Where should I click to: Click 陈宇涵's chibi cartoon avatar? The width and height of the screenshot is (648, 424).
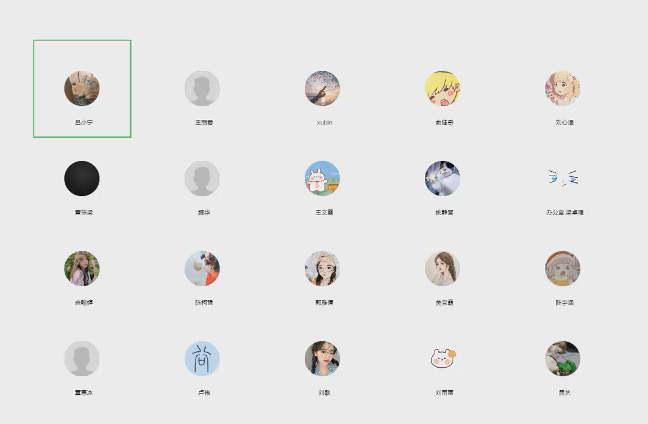tap(563, 269)
